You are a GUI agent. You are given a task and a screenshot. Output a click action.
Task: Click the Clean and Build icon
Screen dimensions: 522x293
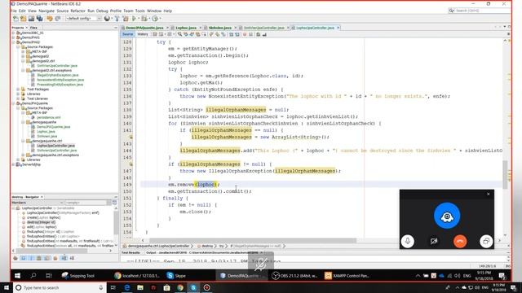point(126,19)
